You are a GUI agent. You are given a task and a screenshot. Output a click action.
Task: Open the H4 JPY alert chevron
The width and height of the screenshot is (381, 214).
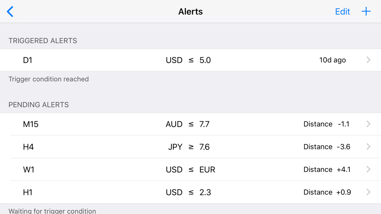pyautogui.click(x=368, y=147)
